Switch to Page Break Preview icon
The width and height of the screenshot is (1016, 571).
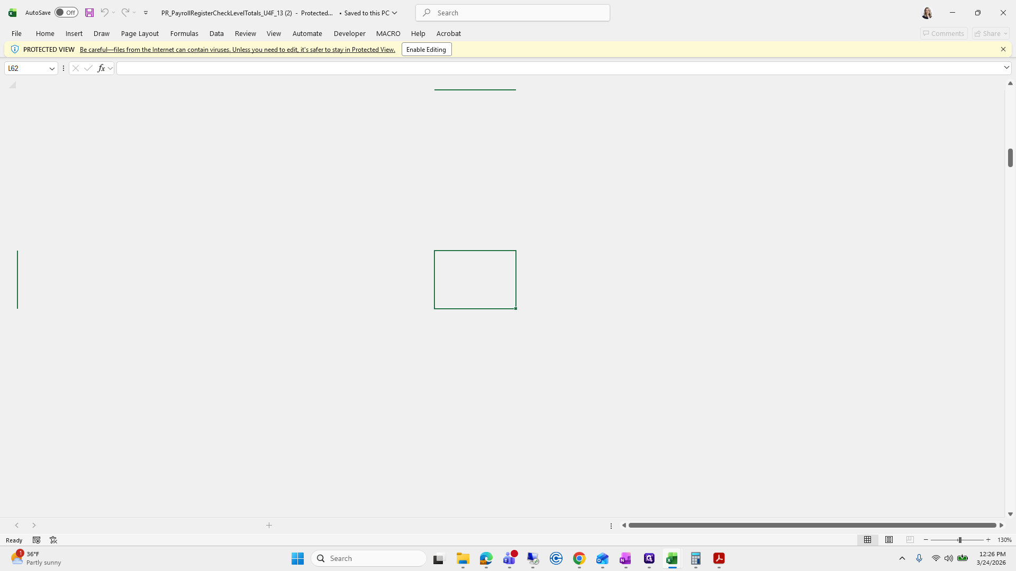tap(910, 540)
